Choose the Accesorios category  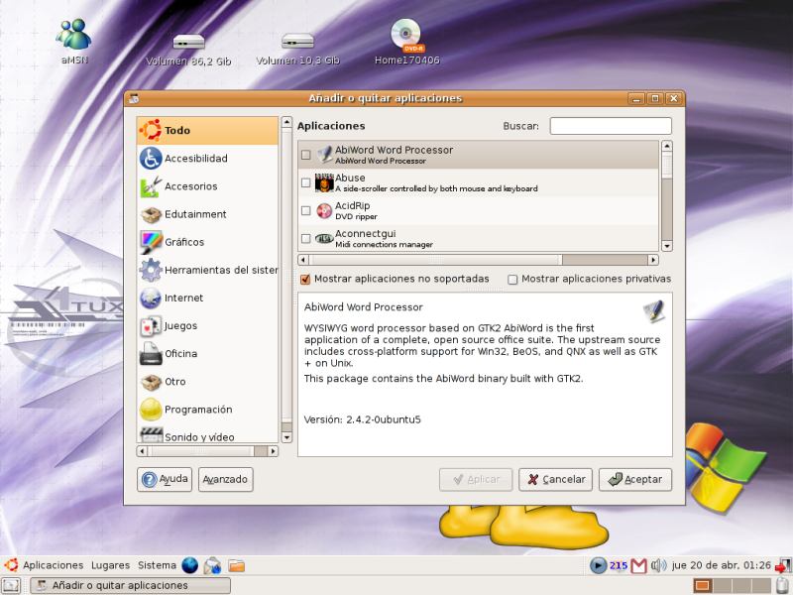click(207, 186)
